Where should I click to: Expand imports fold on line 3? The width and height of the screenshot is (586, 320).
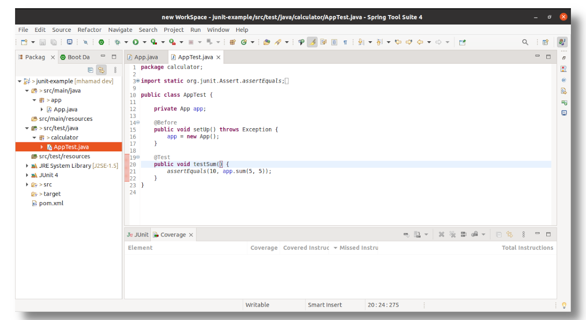pos(138,81)
